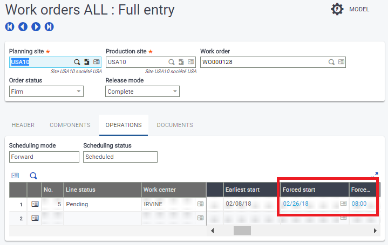This screenshot has height=245, width=388.
Task: Maximize the operations grid expander arrow
Action: [376, 174]
